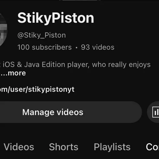This screenshot has width=159, height=159.
Task: Tap the dot separator between subscribers and videos
Action: [x=76, y=47]
